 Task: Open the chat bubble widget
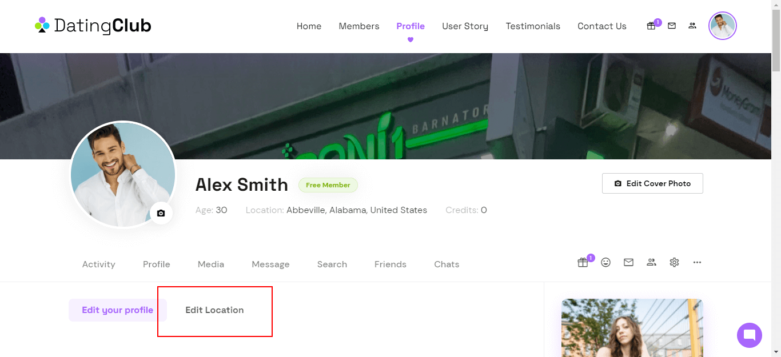tap(750, 335)
